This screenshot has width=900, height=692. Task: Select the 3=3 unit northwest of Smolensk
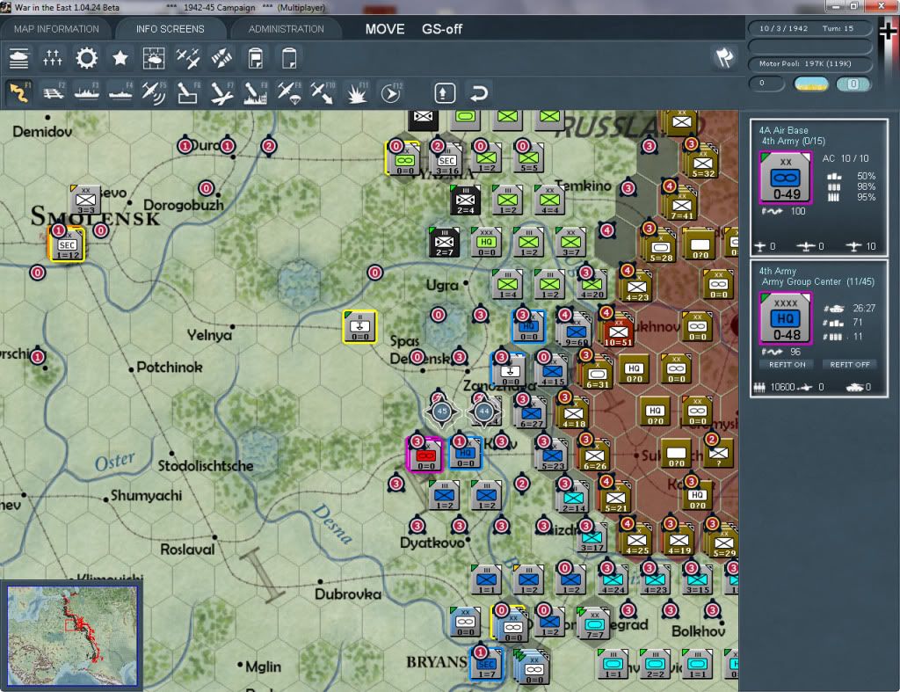click(85, 200)
